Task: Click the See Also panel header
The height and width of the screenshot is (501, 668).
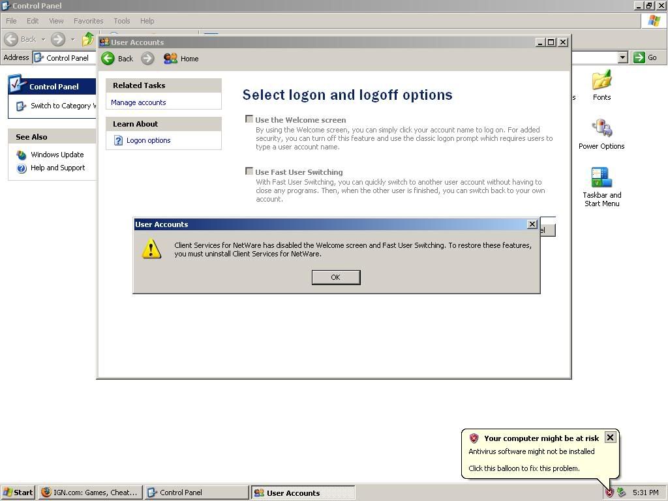Action: point(52,137)
